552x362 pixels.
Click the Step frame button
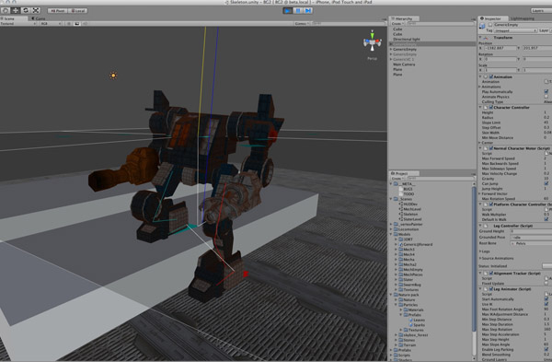point(308,10)
